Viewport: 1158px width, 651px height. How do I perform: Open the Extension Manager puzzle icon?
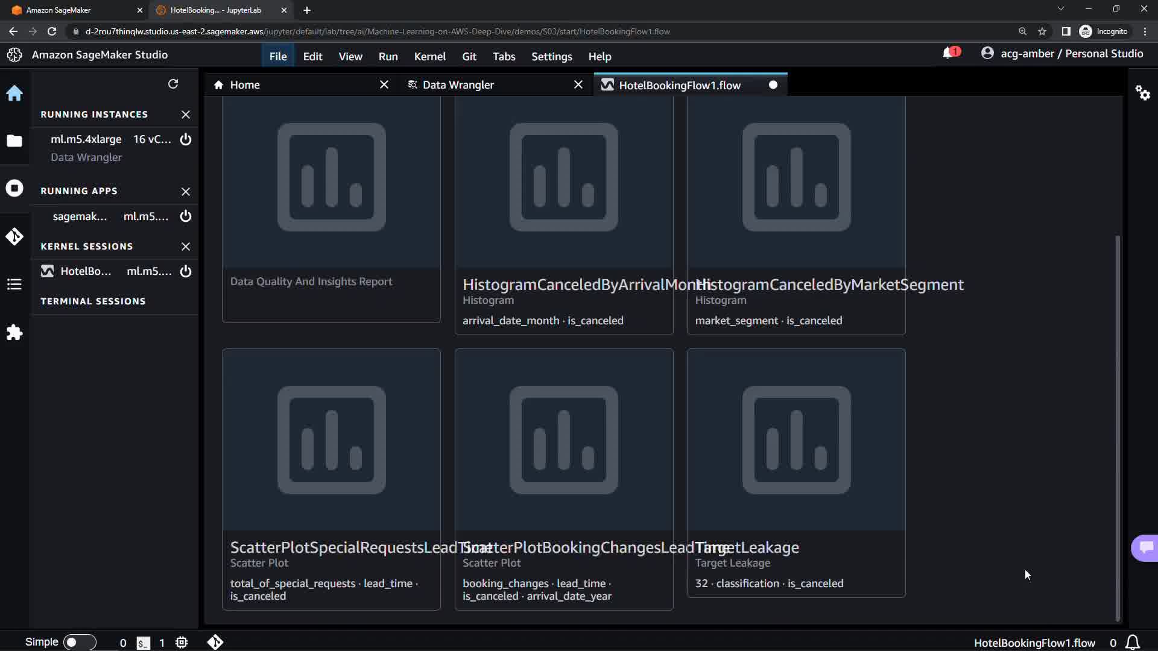coord(14,333)
